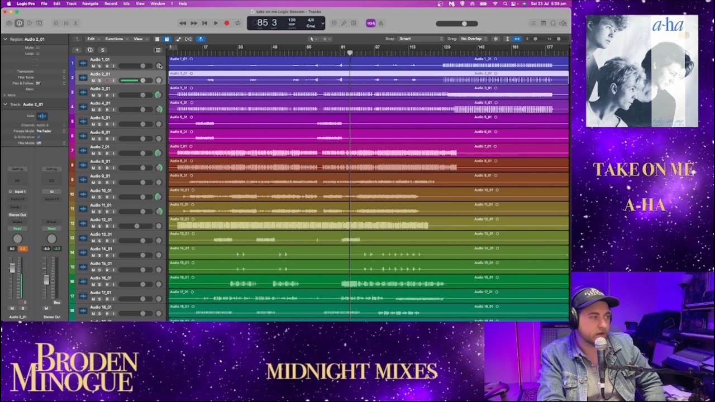The width and height of the screenshot is (715, 402).
Task: Open the Mixer sliders icon
Action: 66,23
